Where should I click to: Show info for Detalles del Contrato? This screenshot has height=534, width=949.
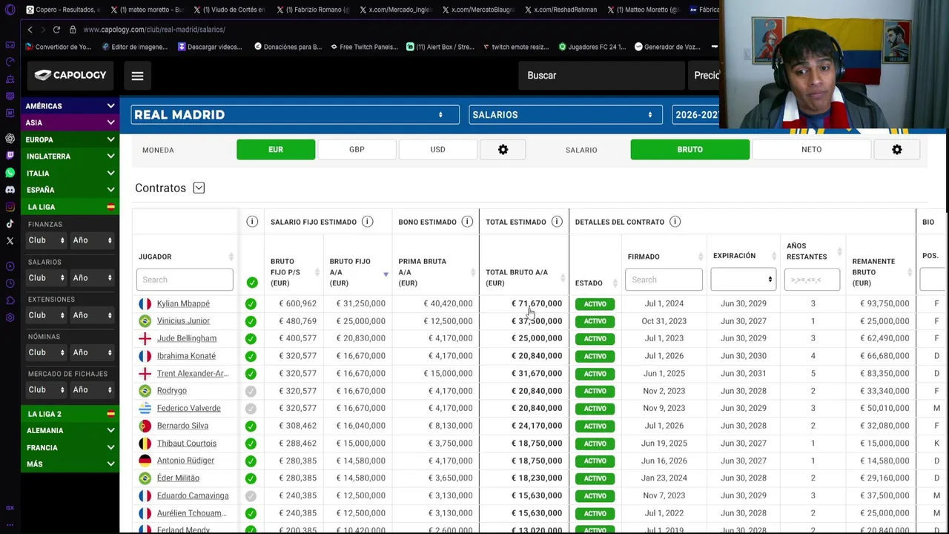coord(675,222)
